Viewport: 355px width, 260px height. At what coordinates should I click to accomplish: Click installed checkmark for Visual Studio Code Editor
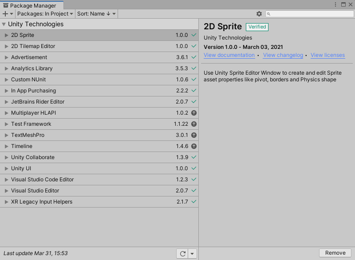tap(194, 179)
